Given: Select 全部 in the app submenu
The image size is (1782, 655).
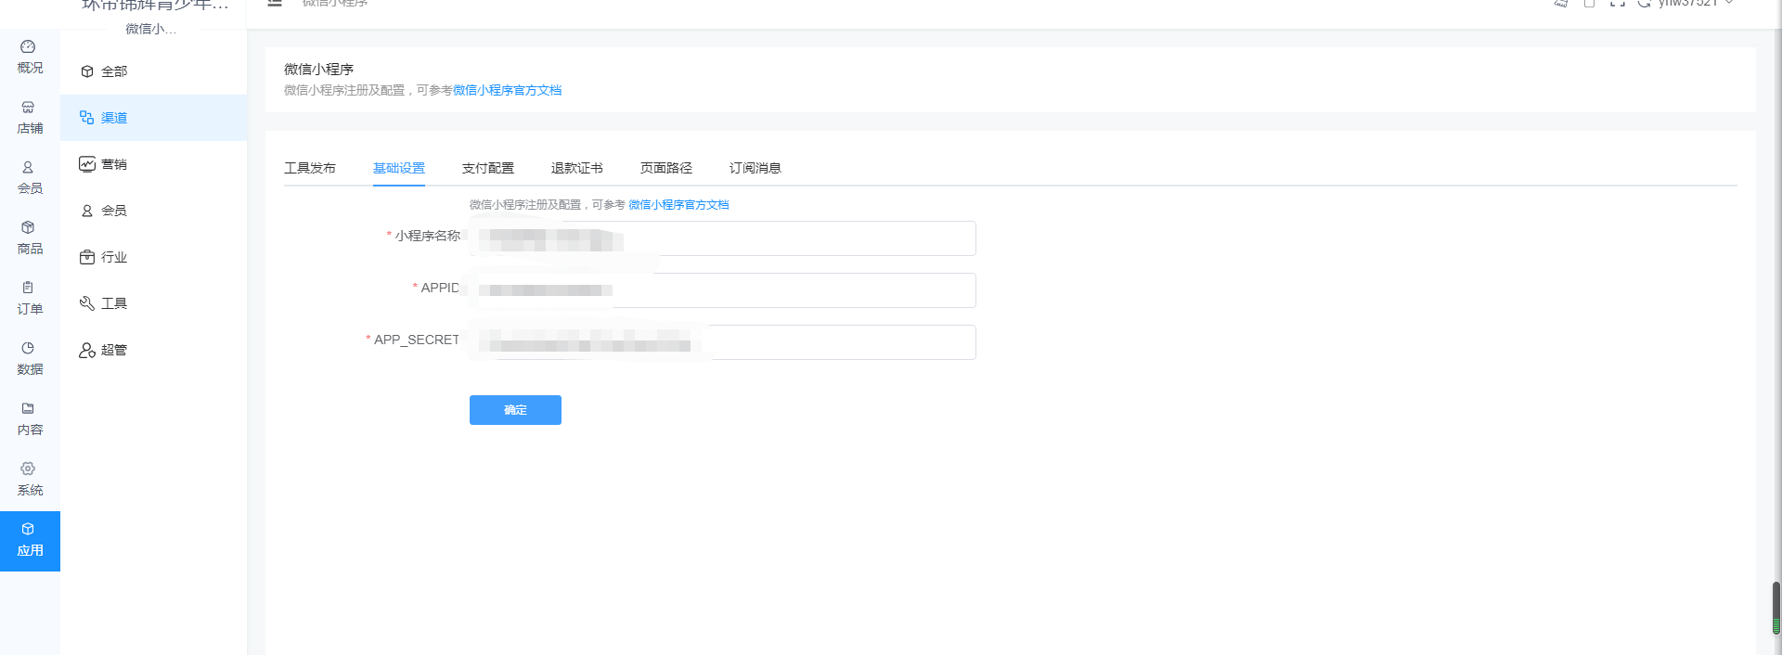Looking at the screenshot, I should pos(154,71).
